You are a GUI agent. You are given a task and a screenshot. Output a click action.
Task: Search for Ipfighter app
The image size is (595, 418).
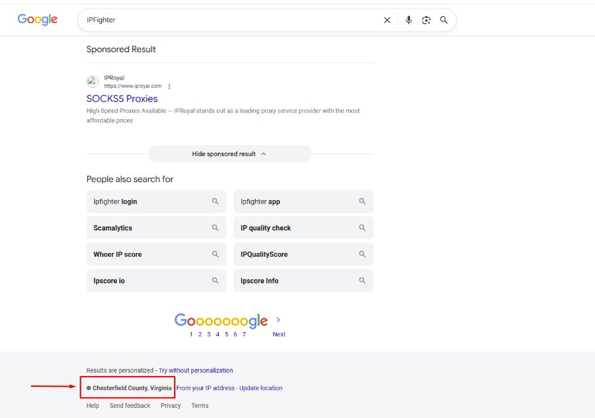point(303,201)
